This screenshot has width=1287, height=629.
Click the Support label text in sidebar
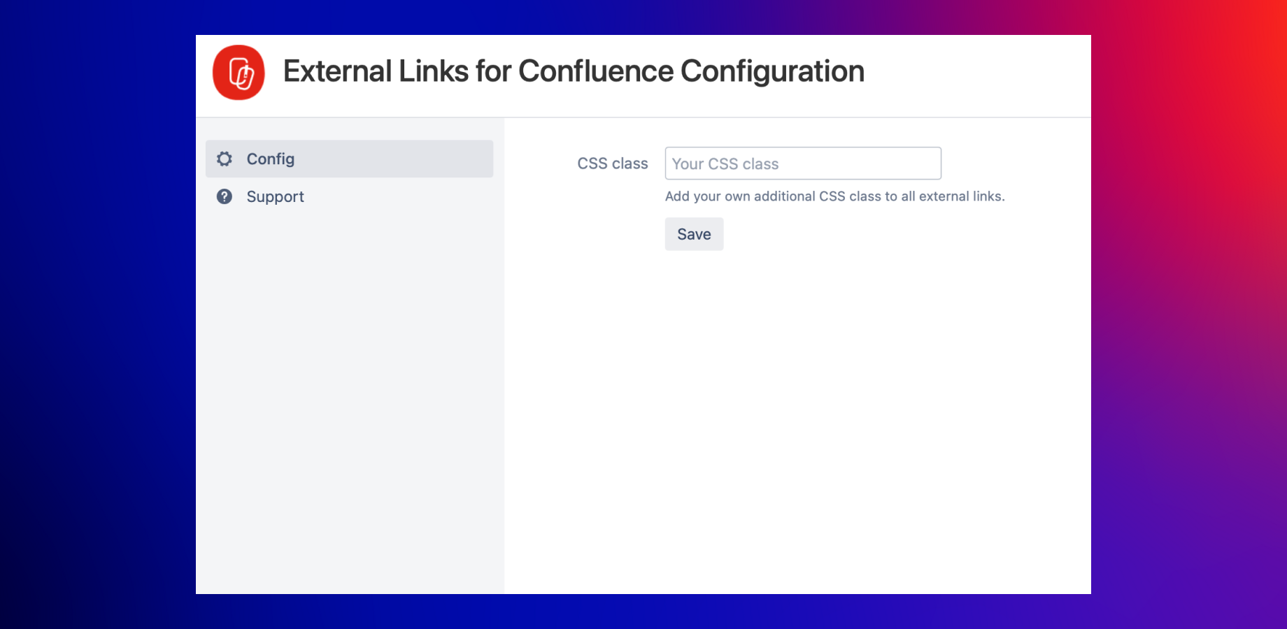coord(276,197)
